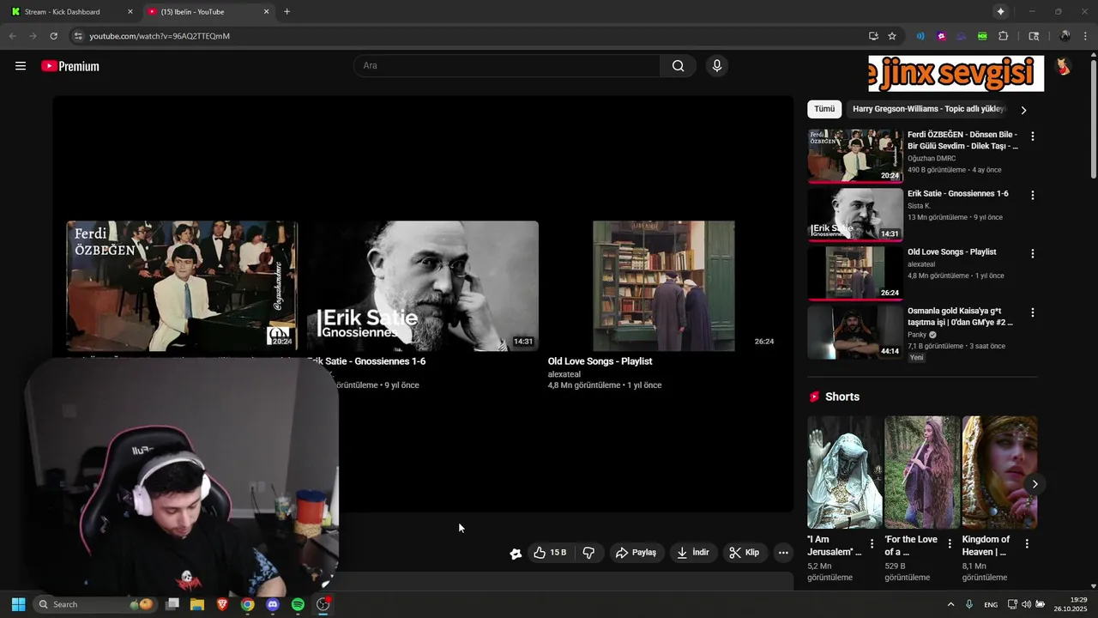This screenshot has height=618, width=1098.
Task: Open more actions three-dot menu under video
Action: tap(783, 553)
